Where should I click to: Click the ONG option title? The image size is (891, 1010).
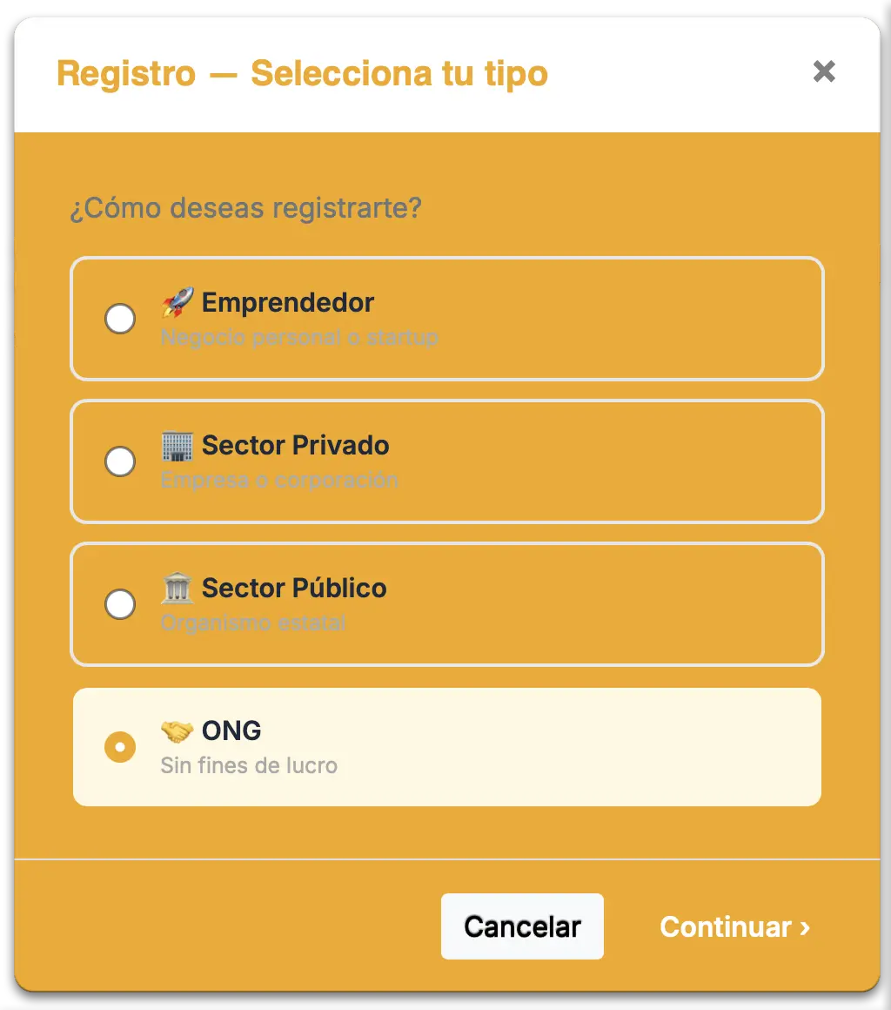[x=231, y=731]
